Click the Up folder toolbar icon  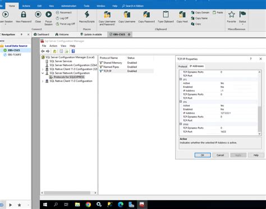coord(54,51)
